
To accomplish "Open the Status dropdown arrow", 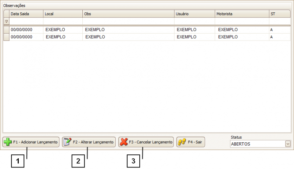I will tap(287, 144).
